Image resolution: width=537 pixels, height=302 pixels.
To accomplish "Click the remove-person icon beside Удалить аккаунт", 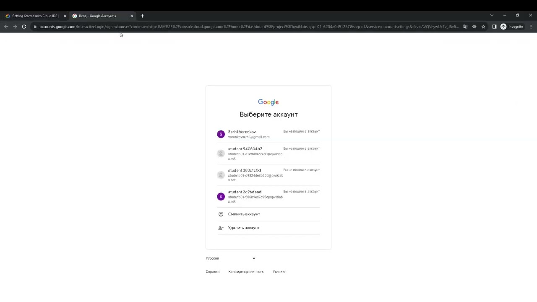I will [221, 228].
